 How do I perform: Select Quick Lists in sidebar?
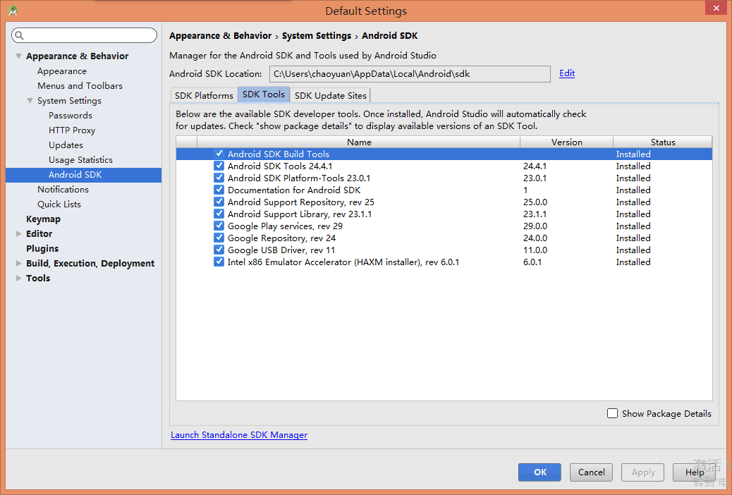point(59,204)
